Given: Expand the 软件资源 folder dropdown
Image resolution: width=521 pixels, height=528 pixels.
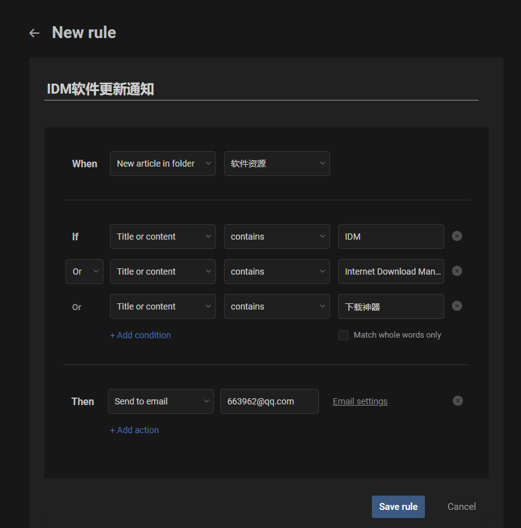Looking at the screenshot, I should 276,164.
